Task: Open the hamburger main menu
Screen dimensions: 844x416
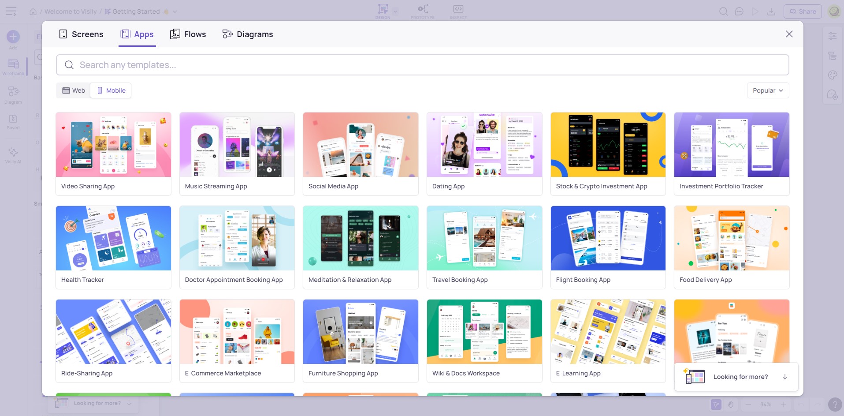Action: (11, 11)
